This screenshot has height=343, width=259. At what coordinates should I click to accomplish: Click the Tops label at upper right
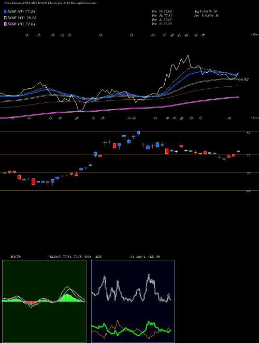tap(254, 35)
